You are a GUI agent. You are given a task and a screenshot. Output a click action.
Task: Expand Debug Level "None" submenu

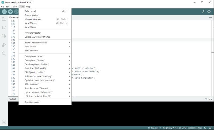[45, 56]
